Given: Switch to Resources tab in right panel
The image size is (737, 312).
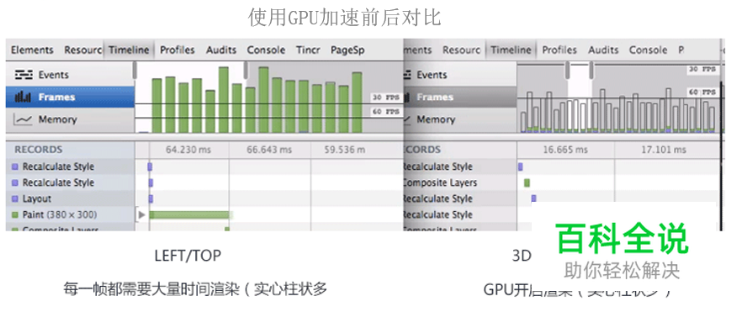Looking at the screenshot, I should point(461,50).
